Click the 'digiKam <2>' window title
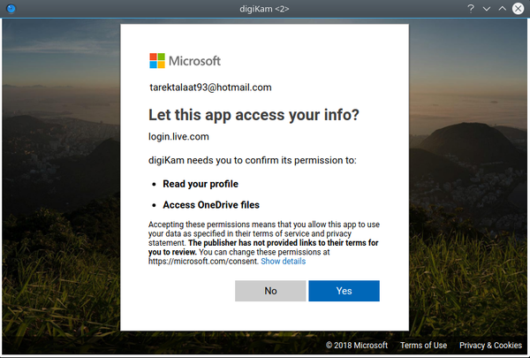 coord(265,8)
